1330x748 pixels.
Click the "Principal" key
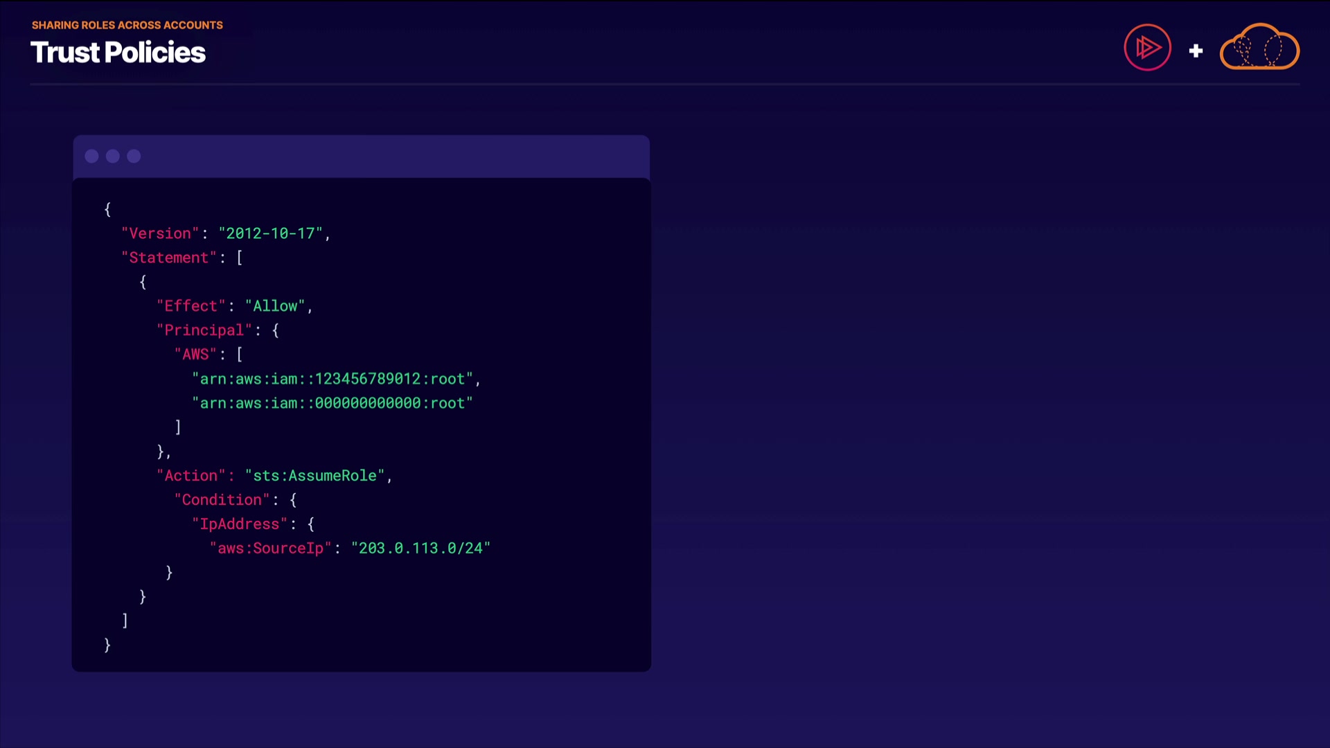(204, 330)
